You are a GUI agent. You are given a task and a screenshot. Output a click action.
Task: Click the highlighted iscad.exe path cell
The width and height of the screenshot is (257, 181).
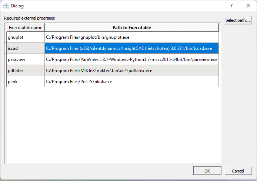tap(131, 48)
